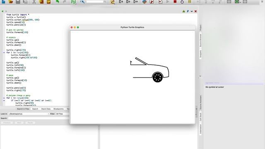The width and height of the screenshot is (265, 149).
Task: Switch to the Breakpoints tab
Action: point(58,109)
